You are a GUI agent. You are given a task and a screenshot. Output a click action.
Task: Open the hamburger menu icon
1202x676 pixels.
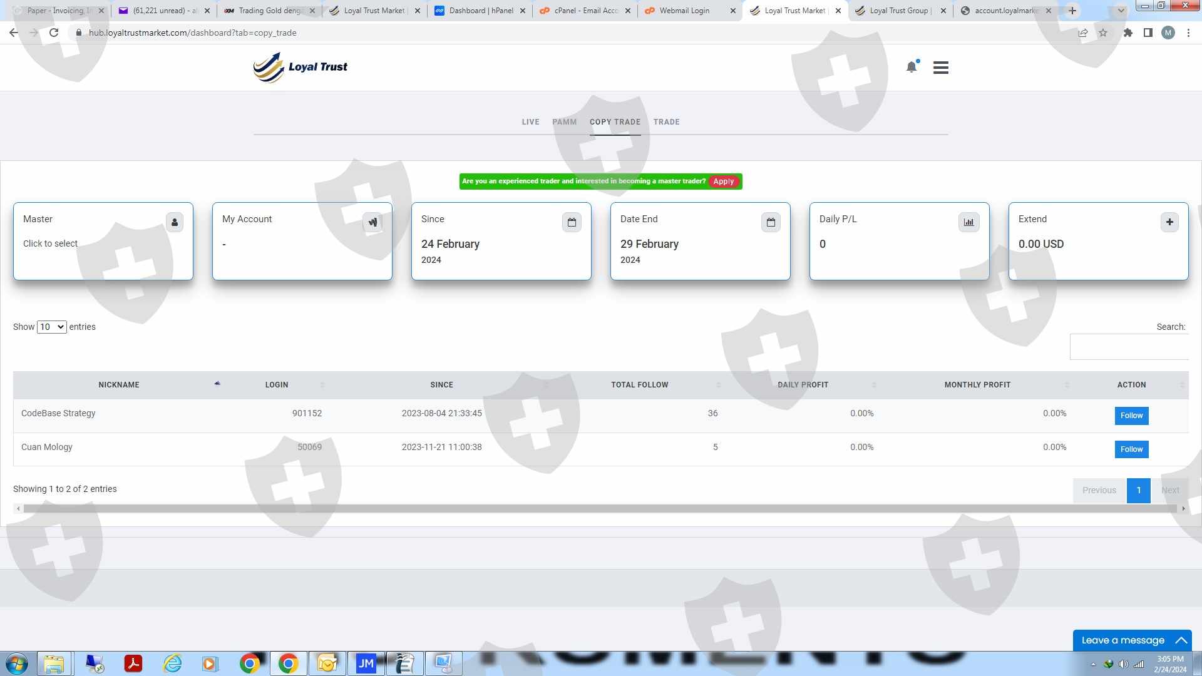[940, 67]
